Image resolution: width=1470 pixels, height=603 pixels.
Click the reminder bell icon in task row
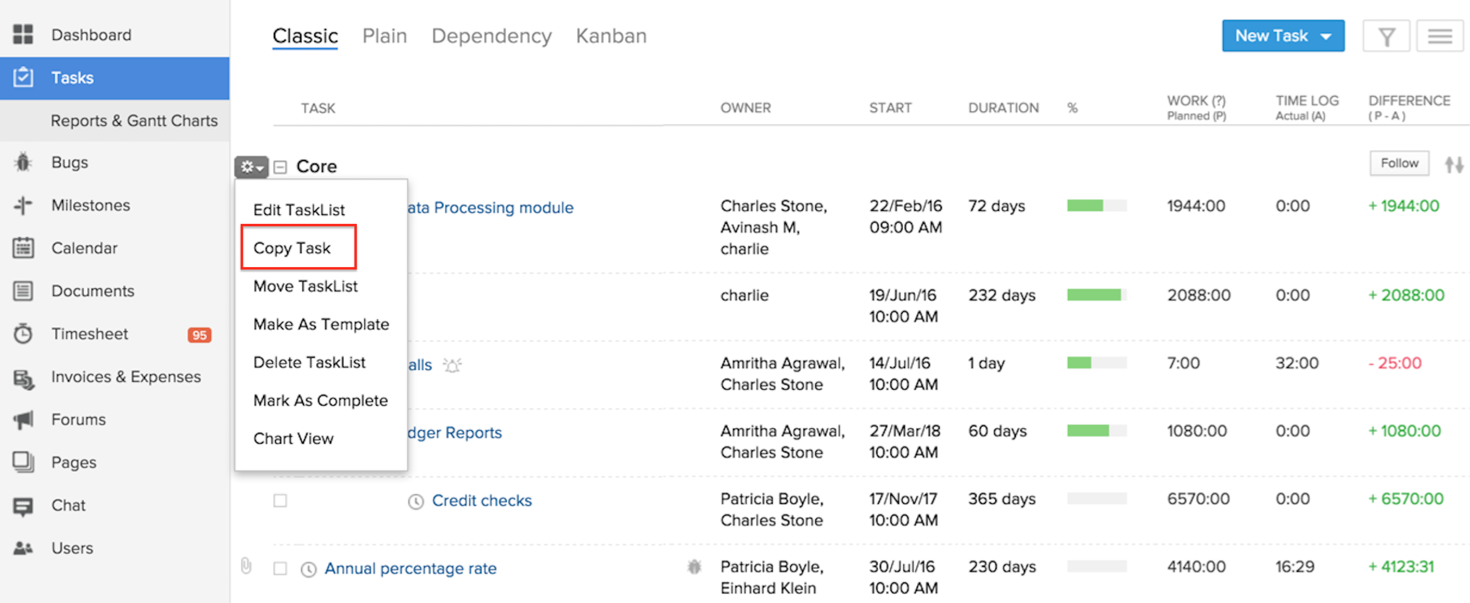pyautogui.click(x=452, y=365)
